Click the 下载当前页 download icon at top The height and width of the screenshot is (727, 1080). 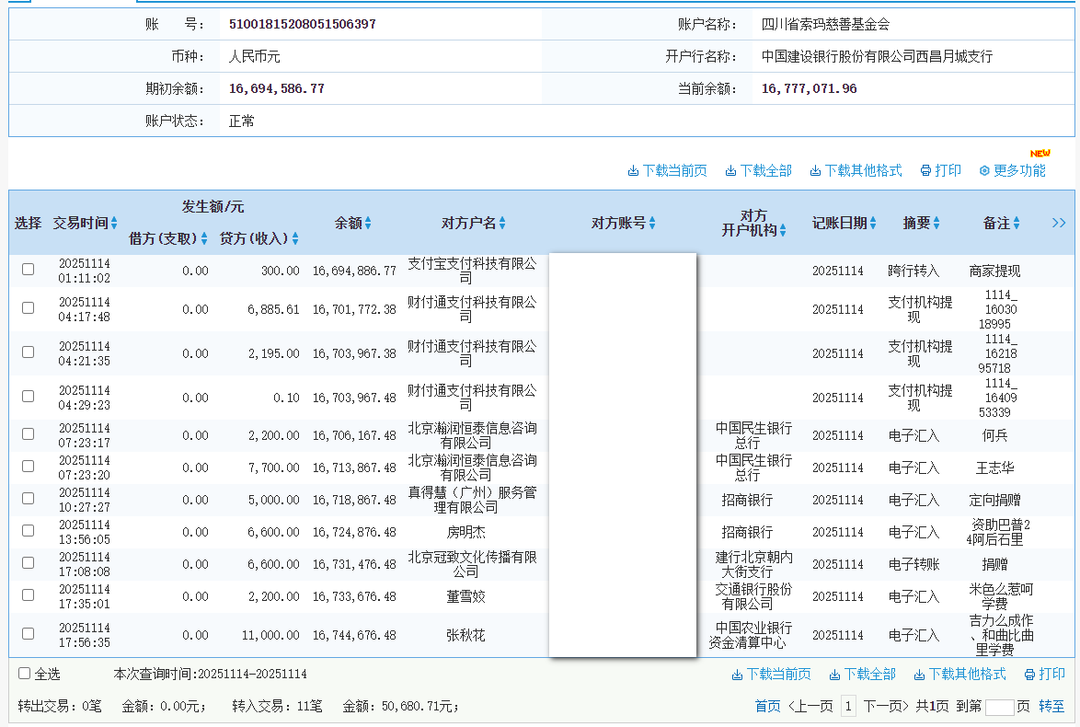point(635,170)
